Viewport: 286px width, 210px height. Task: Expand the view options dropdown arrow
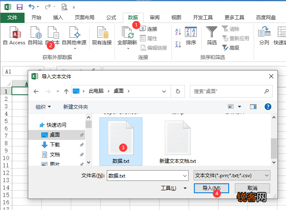[x=239, y=107]
